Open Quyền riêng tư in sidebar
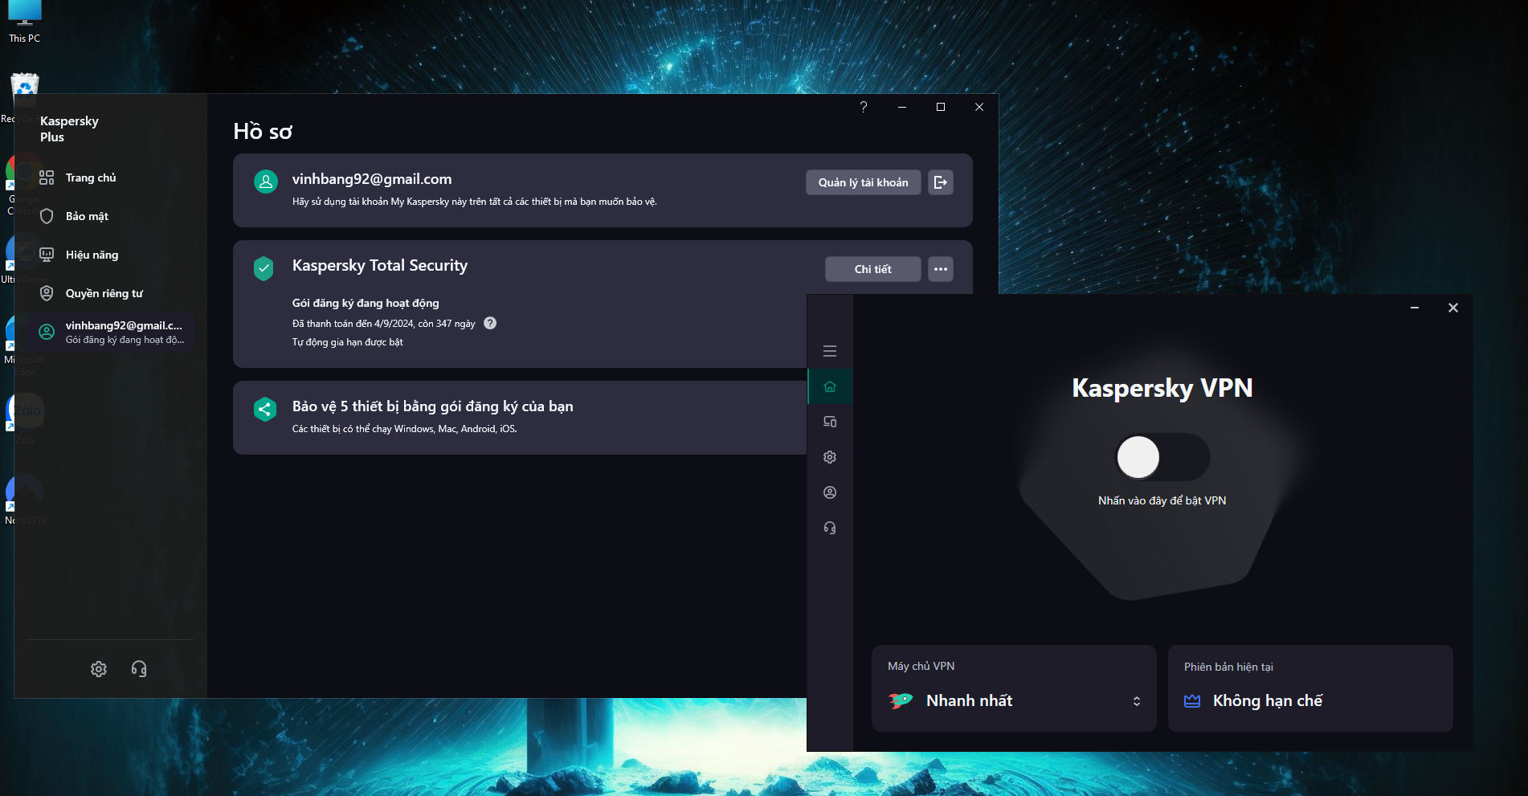This screenshot has width=1528, height=796. 112,293
